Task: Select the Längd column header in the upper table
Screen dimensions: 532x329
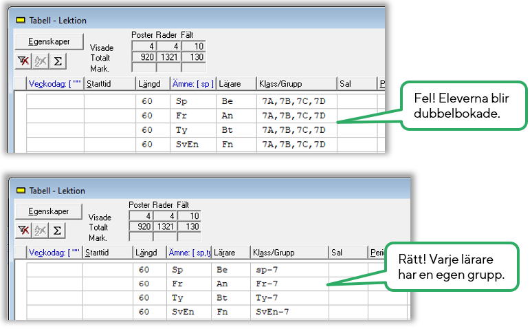Action: coord(148,84)
